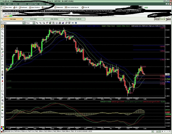
Task: Place a red down arrow marker
Action: [2, 81]
